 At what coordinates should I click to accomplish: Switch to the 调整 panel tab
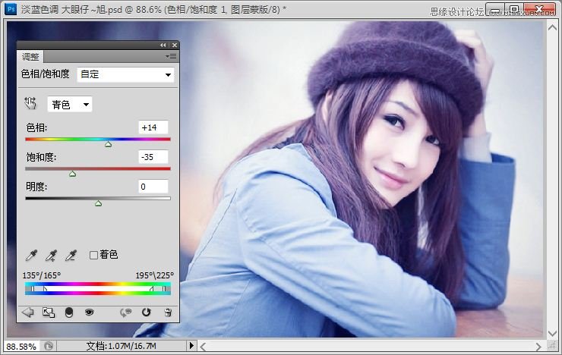[30, 57]
